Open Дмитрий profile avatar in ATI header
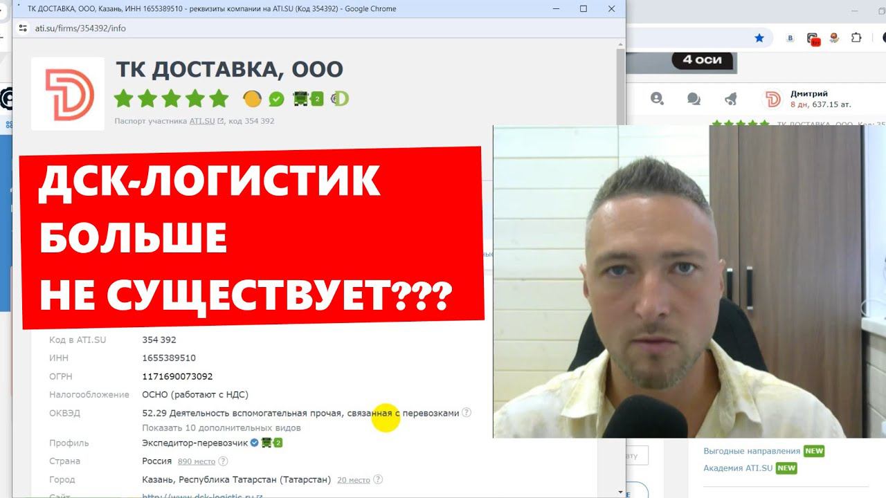 (772, 99)
